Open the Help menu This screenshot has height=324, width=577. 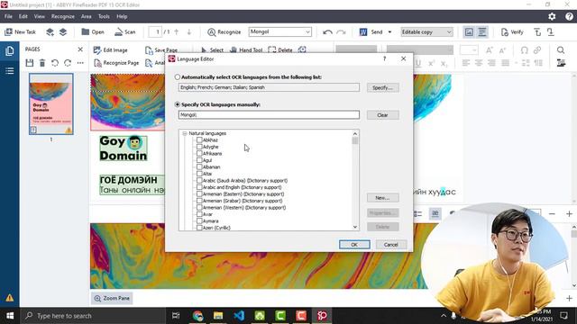coord(122,16)
